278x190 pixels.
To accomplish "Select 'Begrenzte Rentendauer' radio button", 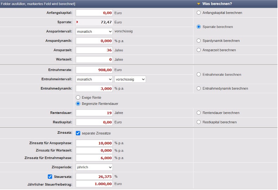I will click(x=78, y=104).
